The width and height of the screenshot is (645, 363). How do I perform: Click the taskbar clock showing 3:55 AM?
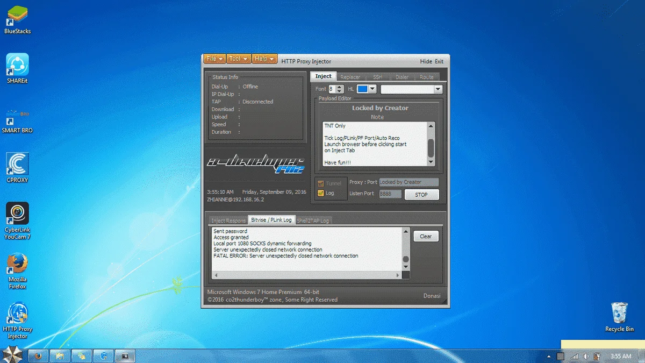621,357
